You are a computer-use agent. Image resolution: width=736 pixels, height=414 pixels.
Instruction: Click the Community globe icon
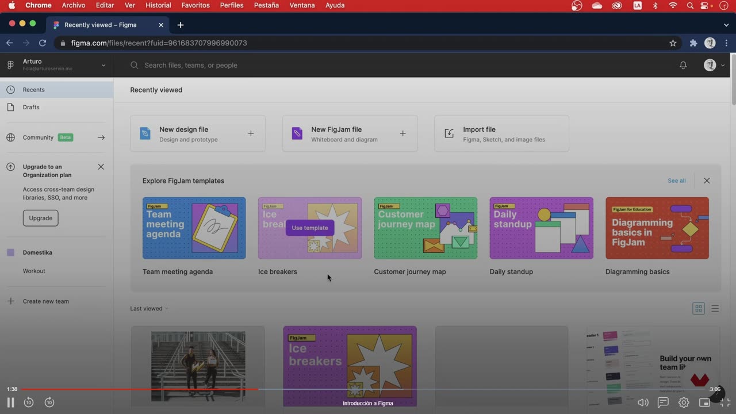click(x=11, y=137)
